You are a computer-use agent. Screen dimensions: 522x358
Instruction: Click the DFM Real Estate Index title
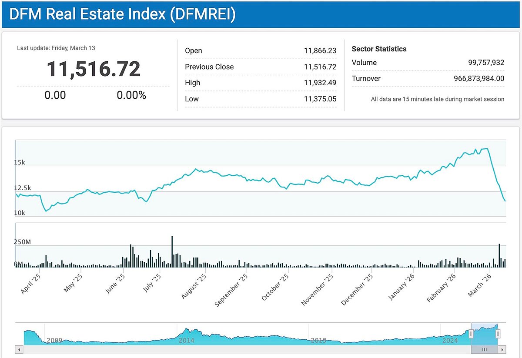[x=123, y=14]
